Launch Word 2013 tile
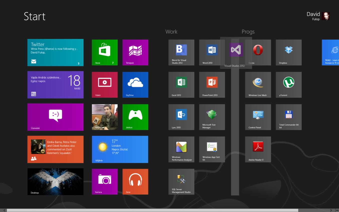 [212, 52]
